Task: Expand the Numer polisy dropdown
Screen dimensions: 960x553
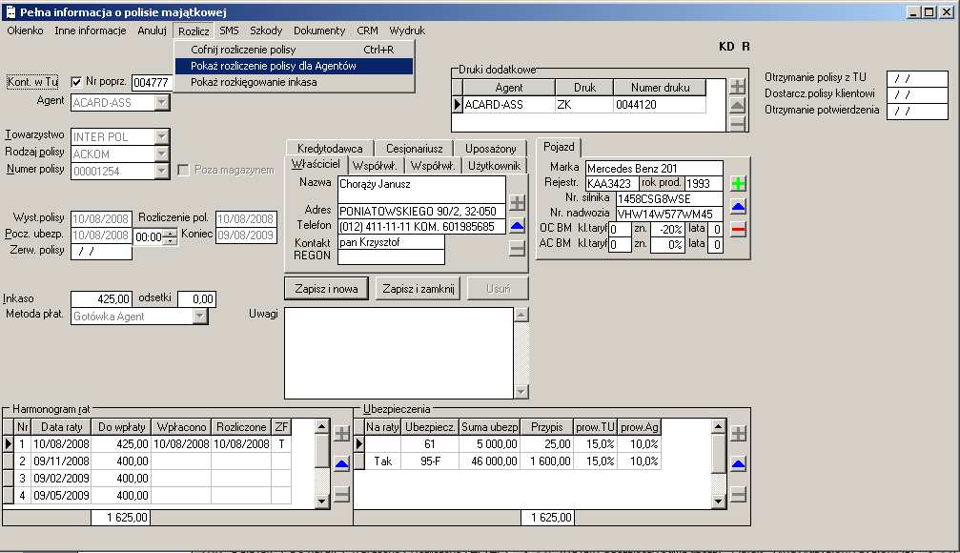Action: [x=162, y=171]
